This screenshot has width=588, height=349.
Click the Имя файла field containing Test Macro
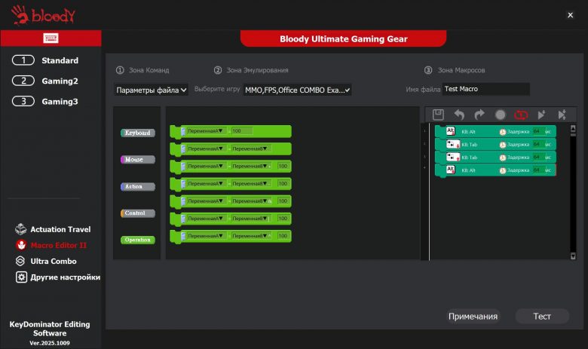[x=486, y=89]
